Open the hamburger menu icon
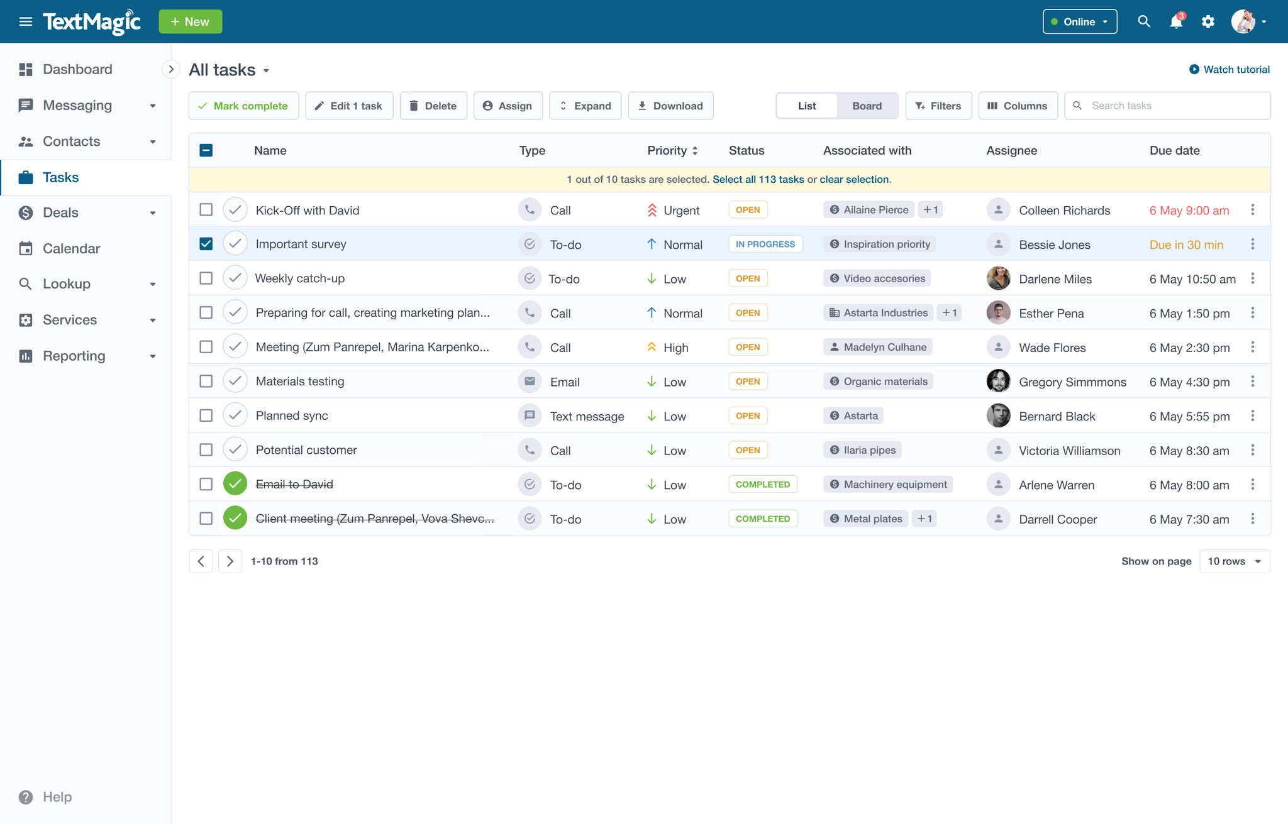Viewport: 1288px width, 824px height. (26, 22)
